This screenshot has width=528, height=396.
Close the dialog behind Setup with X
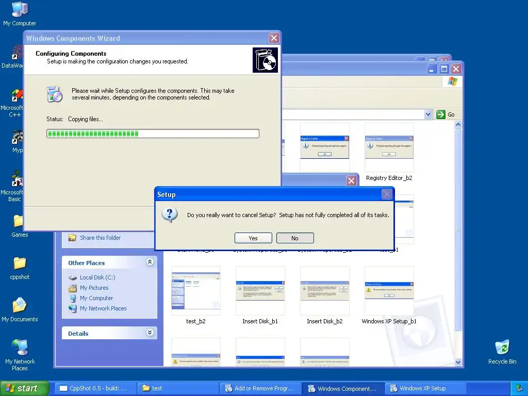[x=351, y=181]
